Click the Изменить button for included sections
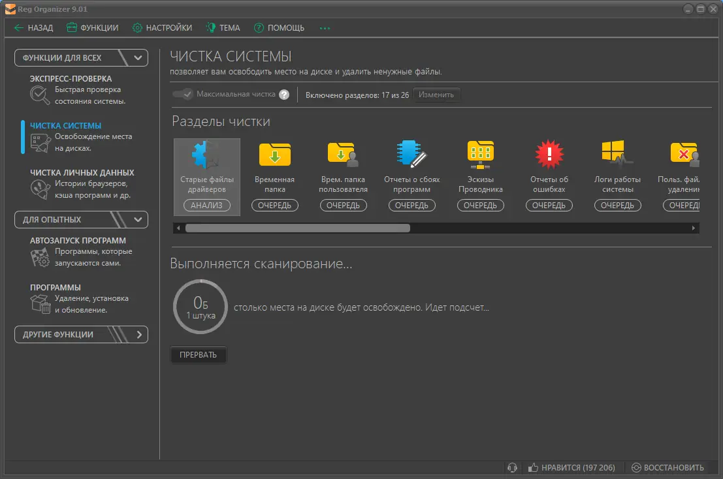The width and height of the screenshot is (723, 479). click(436, 95)
